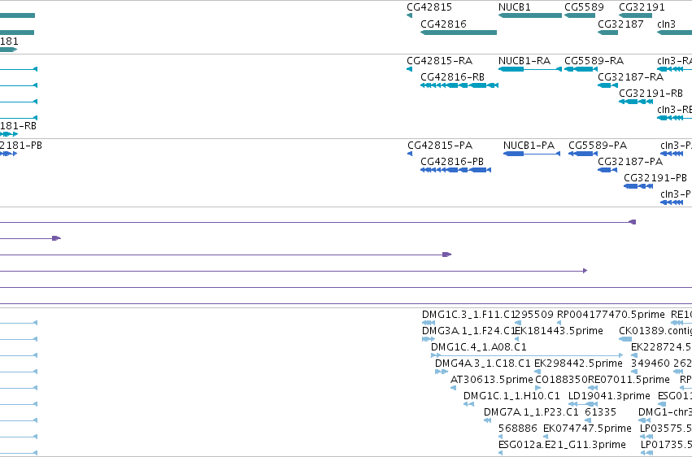Image resolution: width=692 pixels, height=457 pixels.
Task: Select the CG42815-RA transcript label
Action: pyautogui.click(x=440, y=60)
